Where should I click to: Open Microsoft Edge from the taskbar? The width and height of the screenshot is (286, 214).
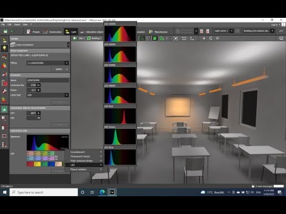[x=102, y=192]
